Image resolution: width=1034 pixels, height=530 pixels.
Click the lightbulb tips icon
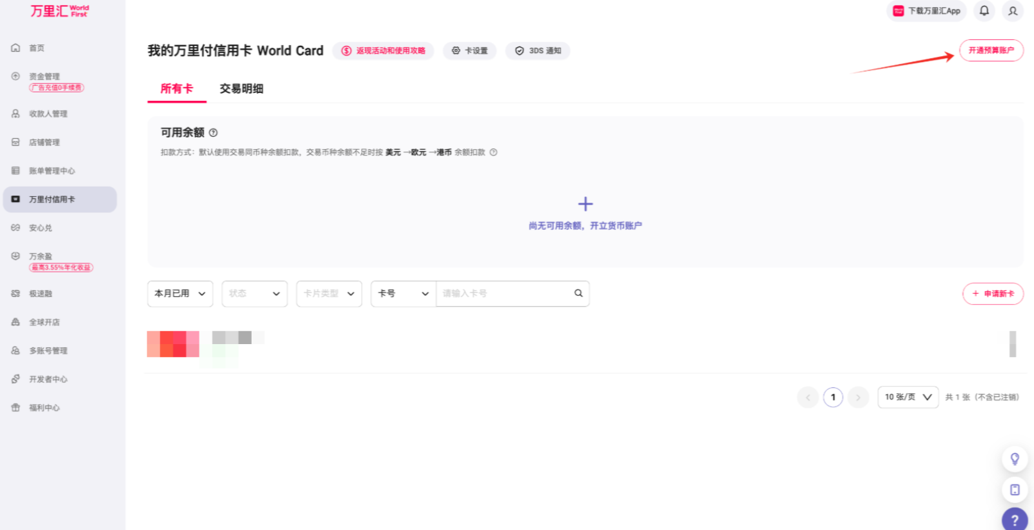point(1015,459)
